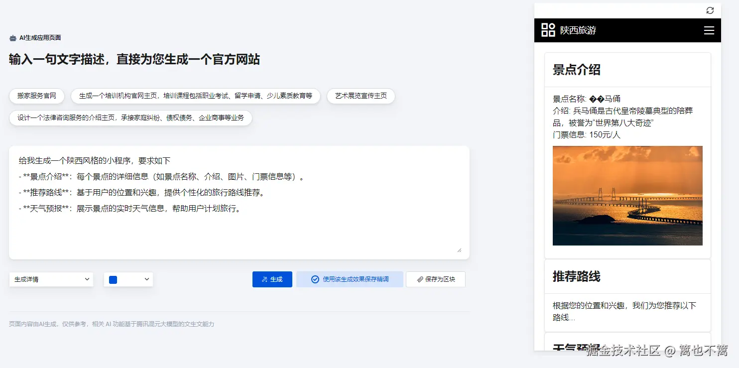Click 使用该生成效果保存精调 button
The height and width of the screenshot is (368, 739).
(x=350, y=279)
